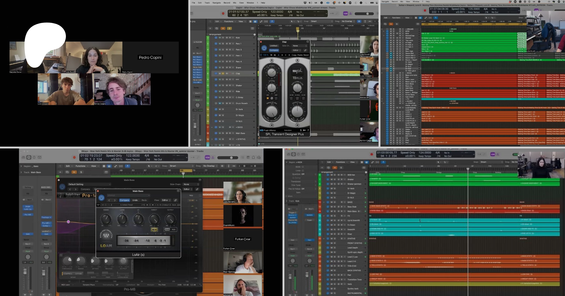Bypass the SPL Transient Designer plugin power button
The height and width of the screenshot is (296, 565).
click(x=264, y=48)
